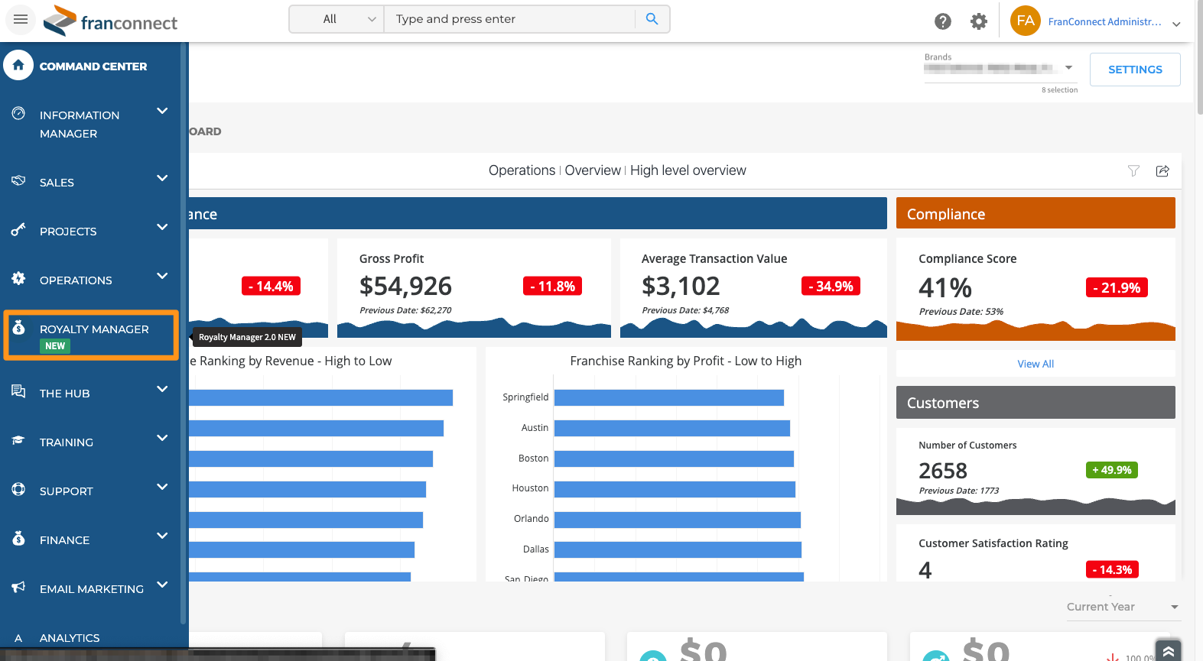This screenshot has height=661, width=1203.
Task: Click the 'Operations | Overview | High level overview' title
Action: click(617, 170)
